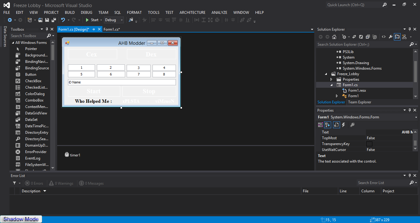Click the iD Name text box on the form
This screenshot has width=420, height=223.
click(x=122, y=82)
